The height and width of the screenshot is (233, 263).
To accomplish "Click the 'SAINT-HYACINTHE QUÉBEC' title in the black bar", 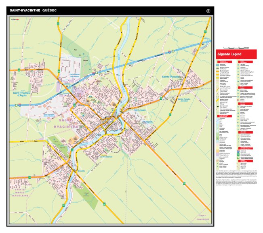I will [33, 10].
